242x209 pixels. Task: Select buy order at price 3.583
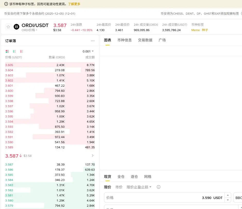click(x=50, y=185)
